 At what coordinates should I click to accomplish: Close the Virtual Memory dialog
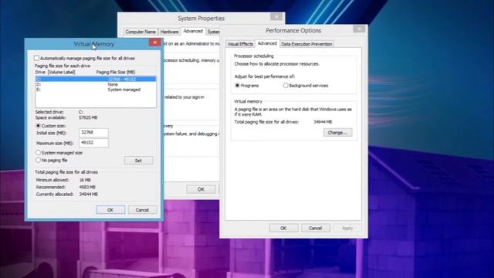pyautogui.click(x=154, y=42)
